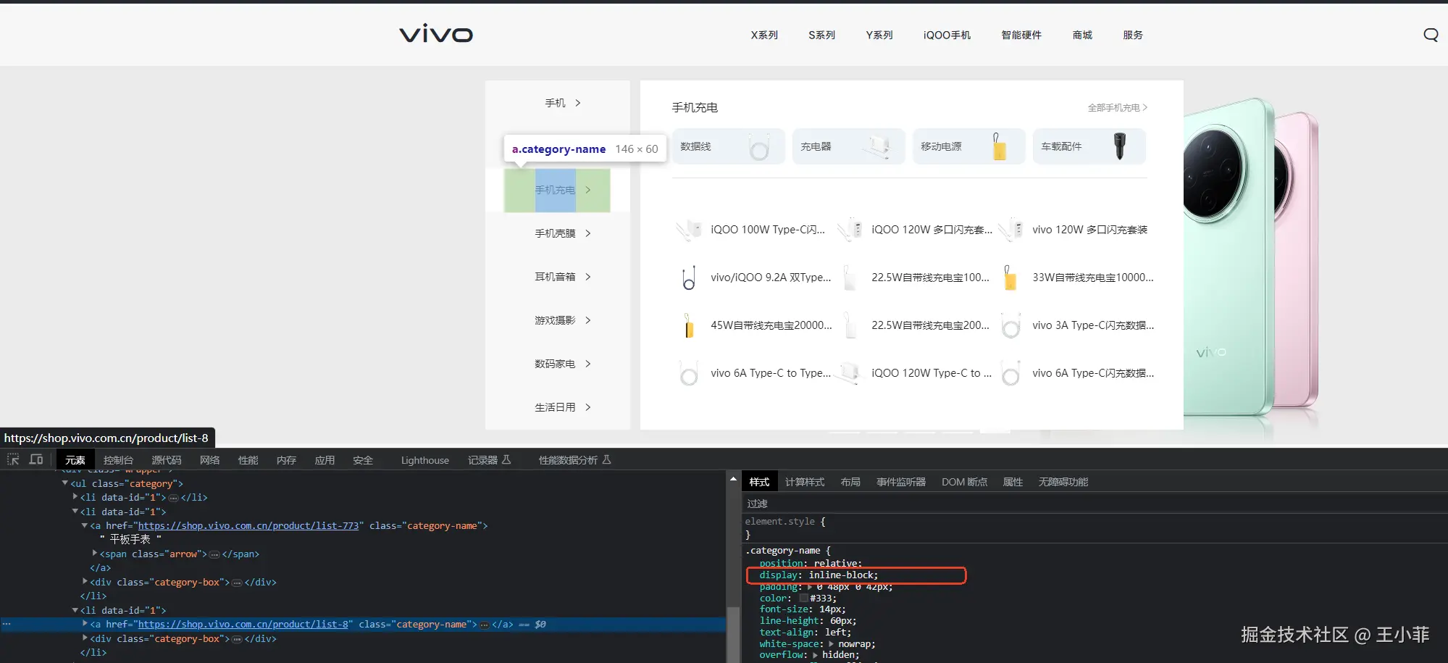This screenshot has width=1448, height=663.
Task: Switch to the 控制台 DevTools tab
Action: click(118, 460)
